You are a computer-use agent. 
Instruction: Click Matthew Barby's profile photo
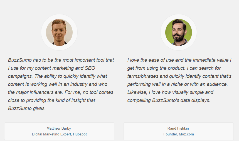point(59,32)
